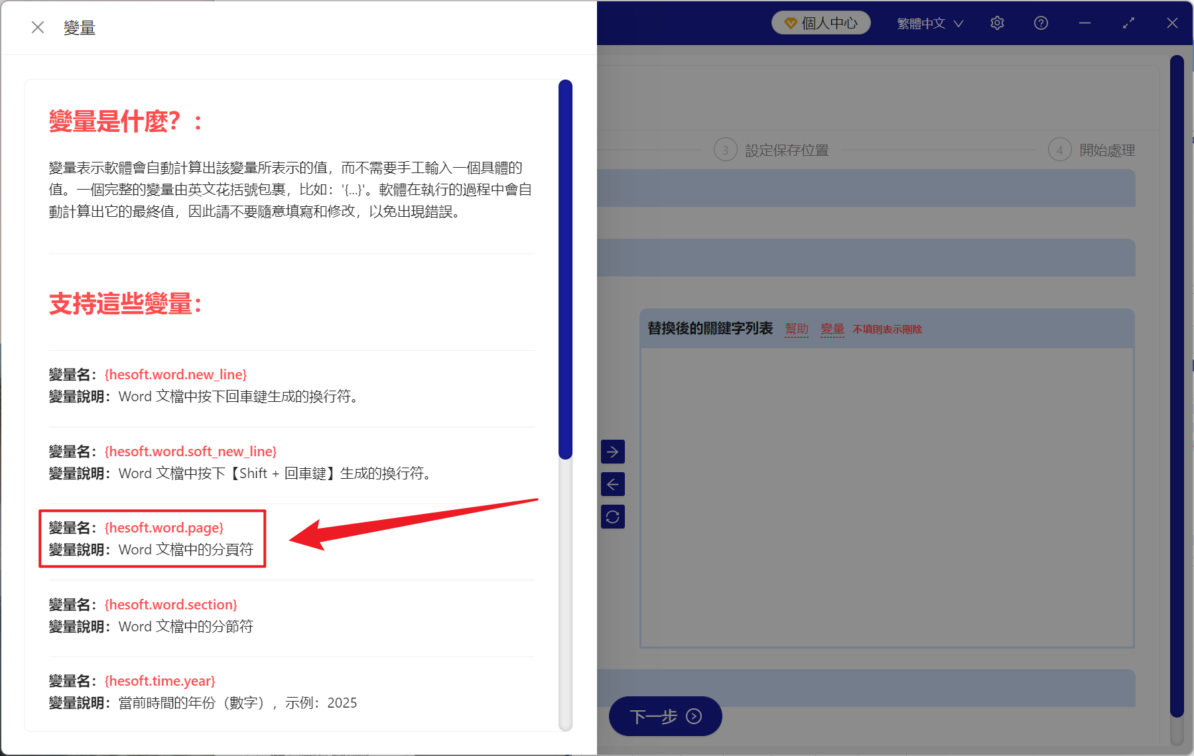Click step 4 開始處理 indicator
1194x756 pixels.
1091,149
